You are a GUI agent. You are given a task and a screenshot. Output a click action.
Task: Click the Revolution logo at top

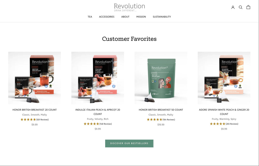[129, 7]
